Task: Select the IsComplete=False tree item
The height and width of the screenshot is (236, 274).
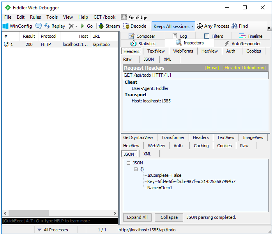Action: click(164, 175)
